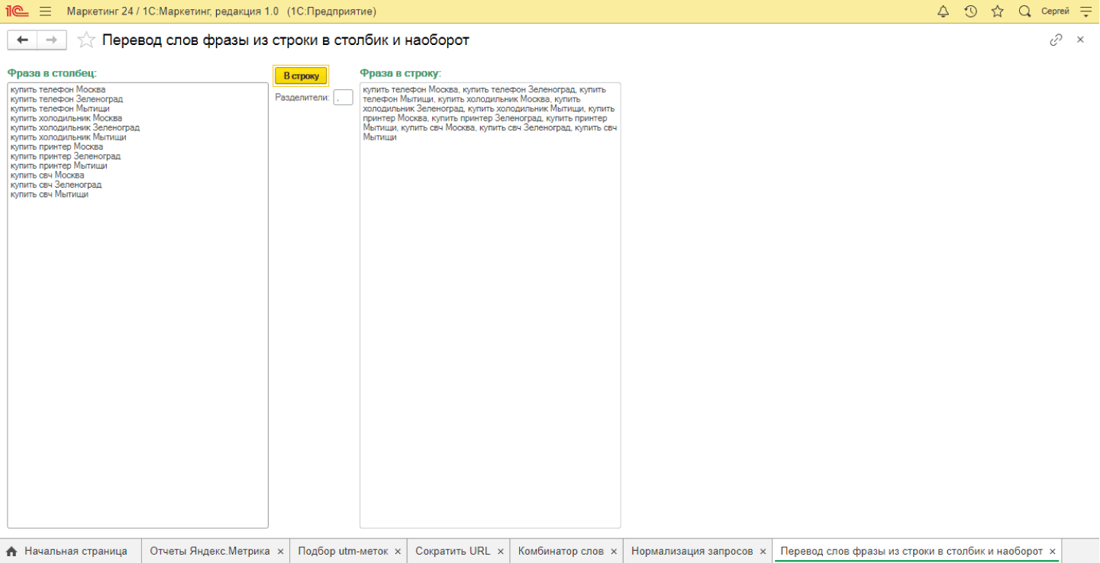Navigate forward with right arrow
Image resolution: width=1100 pixels, height=563 pixels.
pos(51,40)
